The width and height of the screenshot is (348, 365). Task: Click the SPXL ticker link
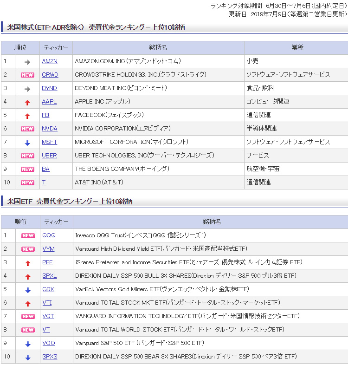50,276
